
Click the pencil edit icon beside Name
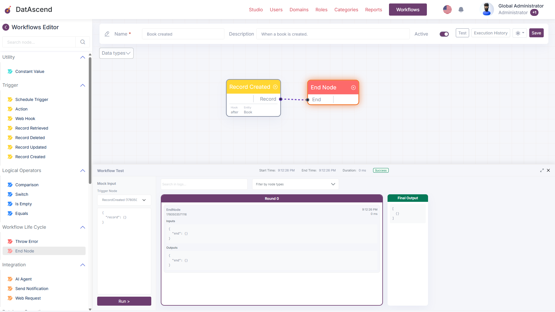107,34
